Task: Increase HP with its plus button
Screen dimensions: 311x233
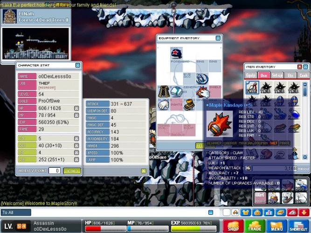Action: click(76, 108)
